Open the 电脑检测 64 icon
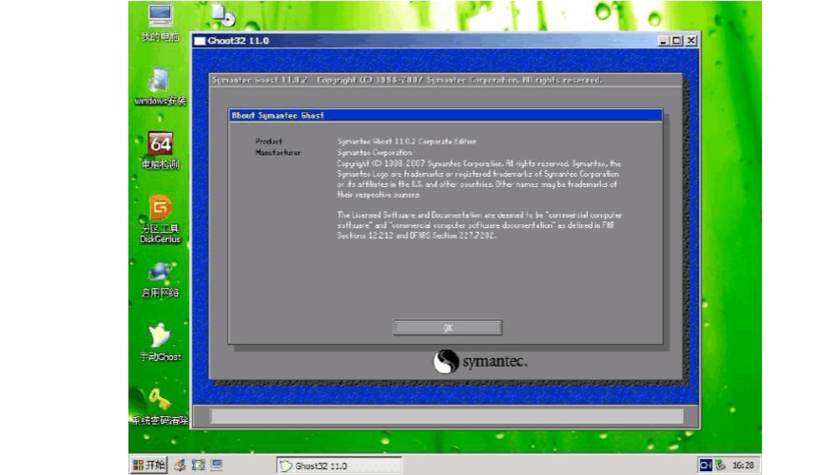The image size is (836, 475). (160, 150)
